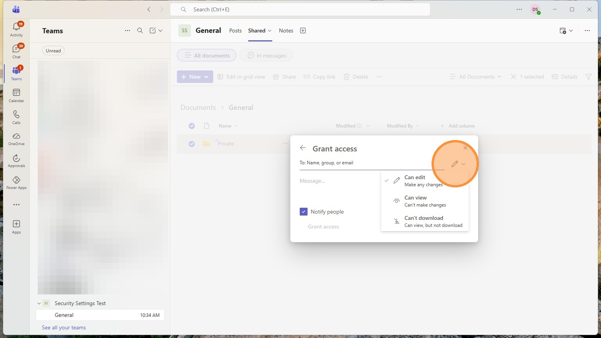
Task: Deselect the Private folder row checkmark
Action: (192, 144)
